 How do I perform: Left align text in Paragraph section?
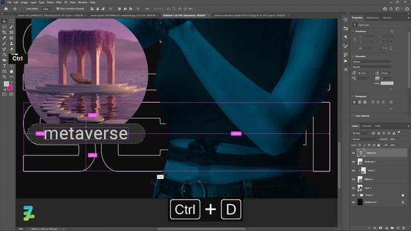[x=354, y=102]
